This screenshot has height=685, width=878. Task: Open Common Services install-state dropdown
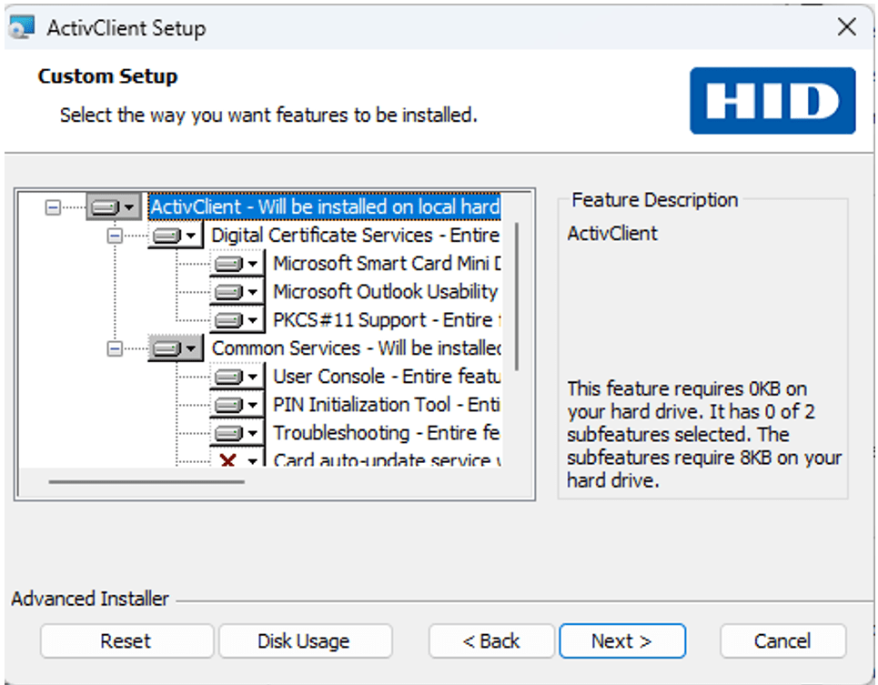(x=176, y=348)
